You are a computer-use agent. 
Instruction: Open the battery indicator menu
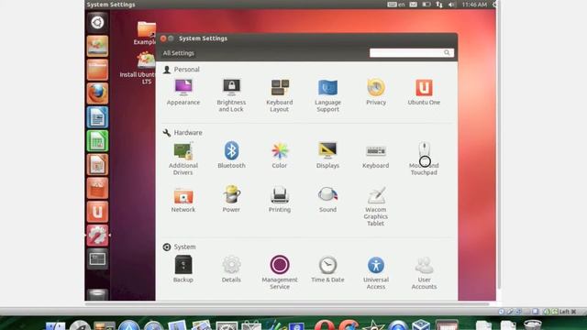coord(426,5)
